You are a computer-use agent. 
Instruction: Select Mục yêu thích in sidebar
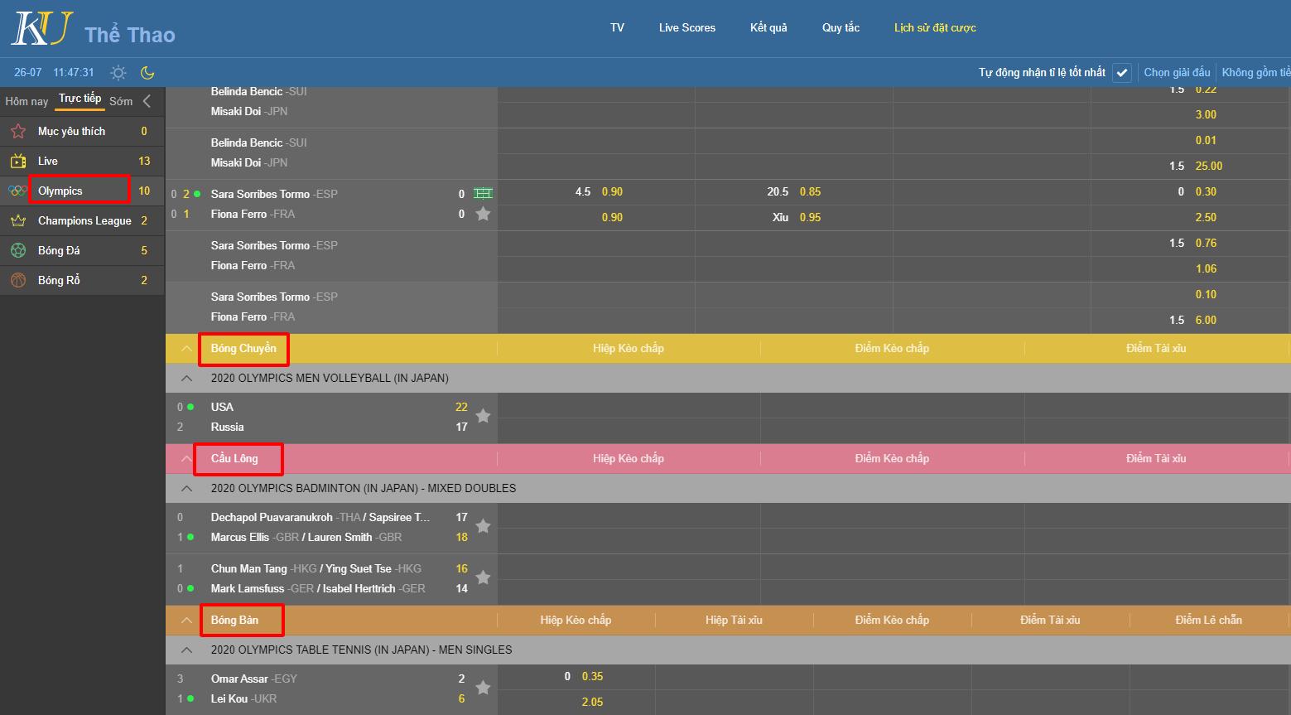82,131
